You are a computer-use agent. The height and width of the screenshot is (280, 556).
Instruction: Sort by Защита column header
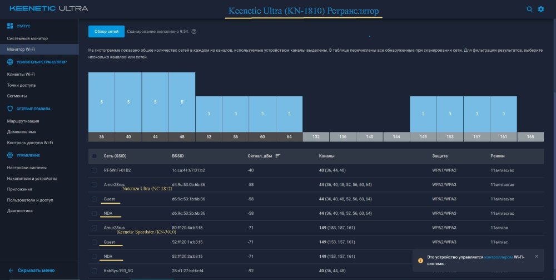[440, 156]
